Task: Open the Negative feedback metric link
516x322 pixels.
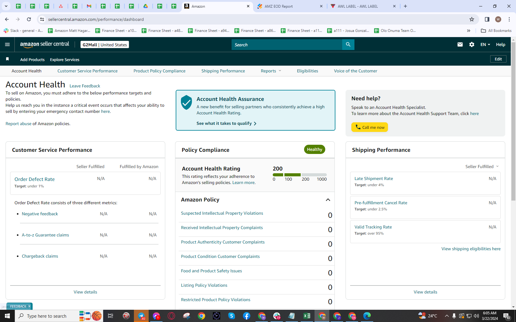Action: click(40, 214)
